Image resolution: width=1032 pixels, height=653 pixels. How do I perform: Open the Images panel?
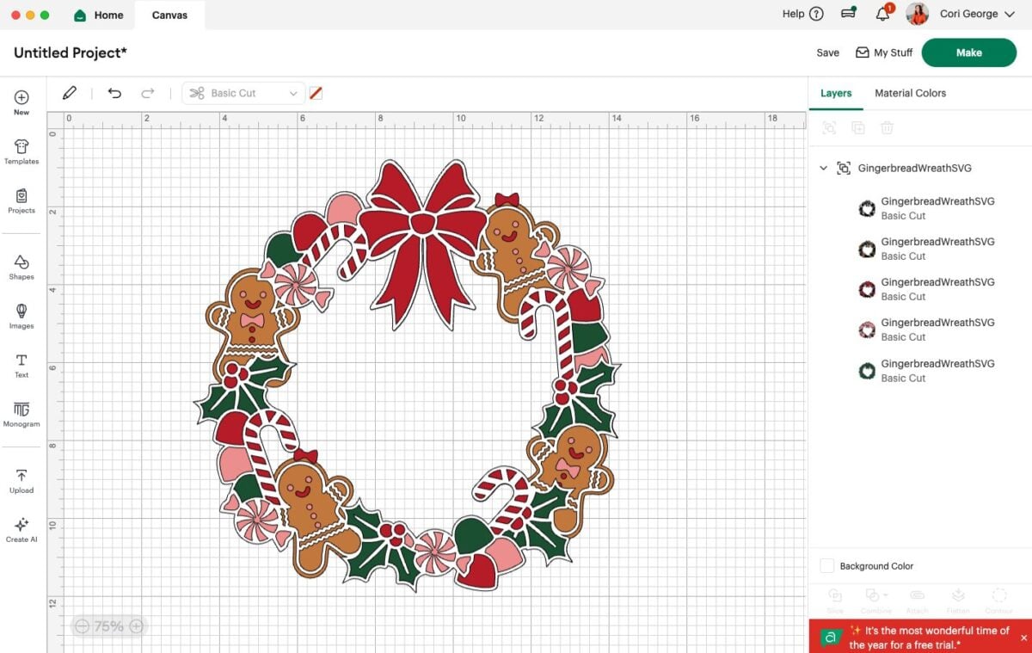pos(21,316)
